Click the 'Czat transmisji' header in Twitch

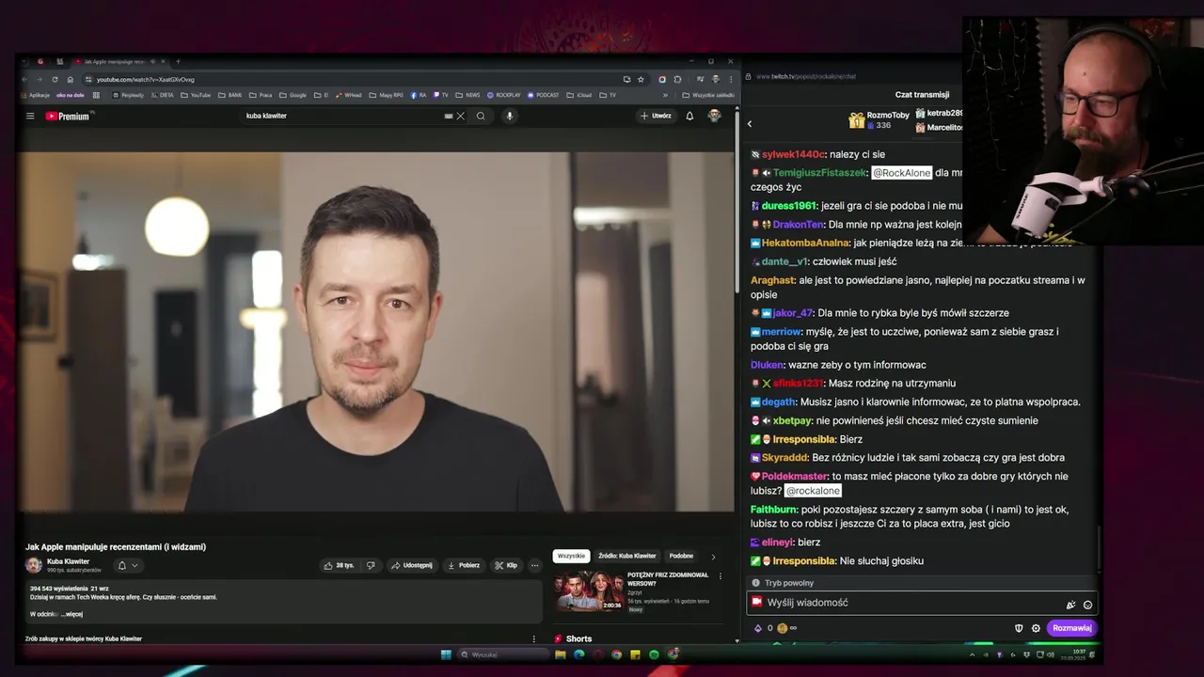coord(922,95)
